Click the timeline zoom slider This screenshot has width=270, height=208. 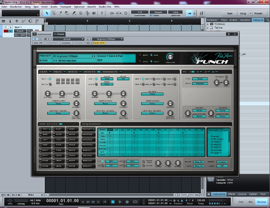(x=188, y=195)
